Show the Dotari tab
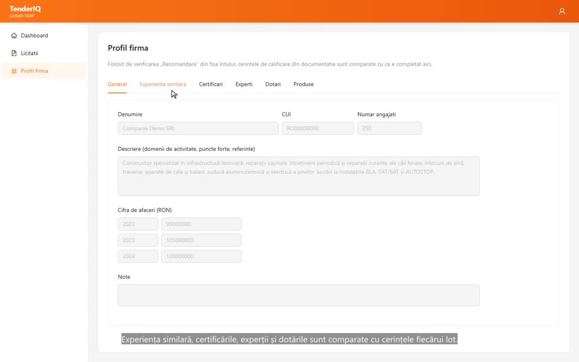579x362 pixels. (x=273, y=84)
